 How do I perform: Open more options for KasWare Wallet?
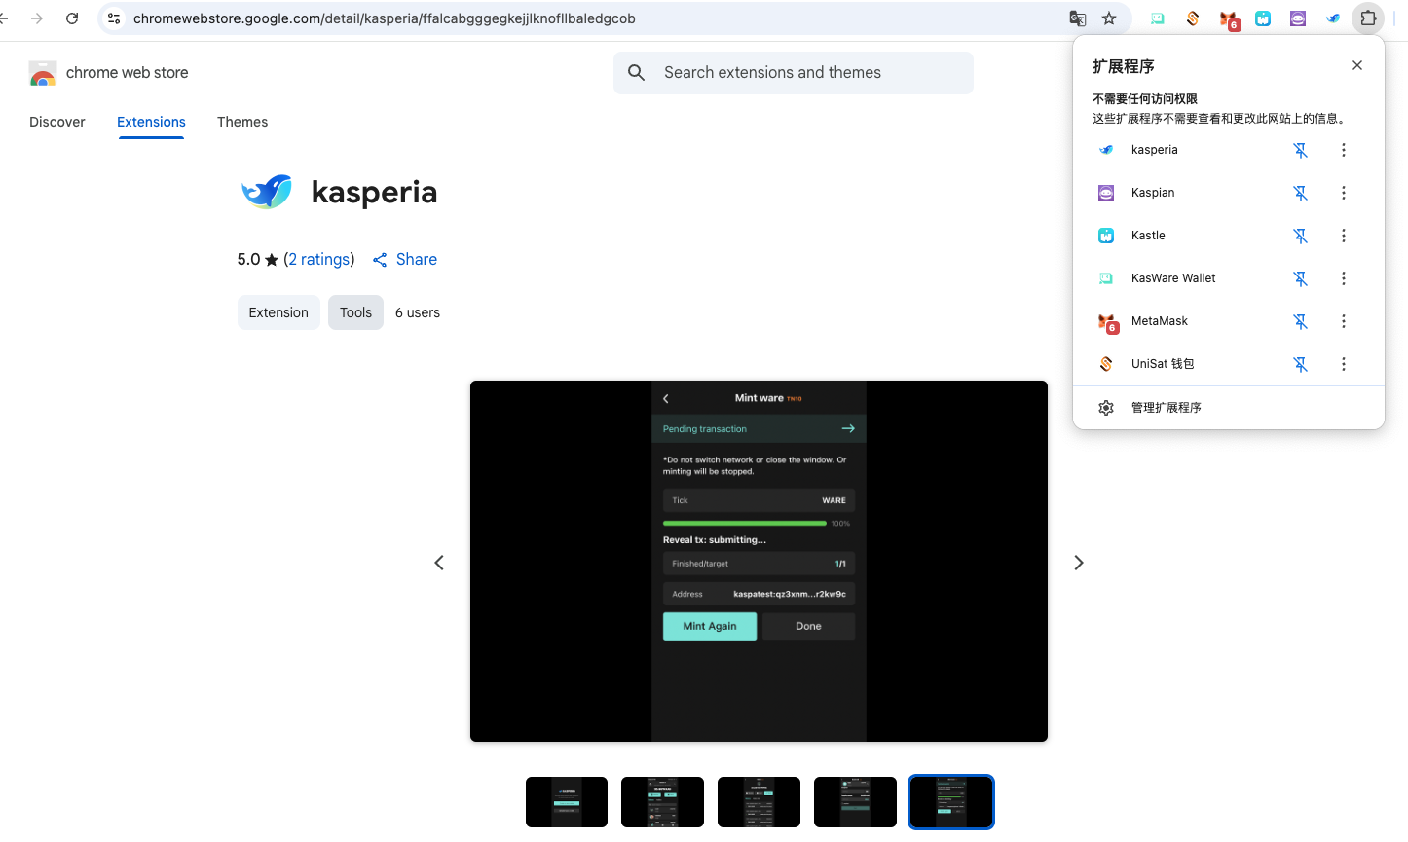1344,278
